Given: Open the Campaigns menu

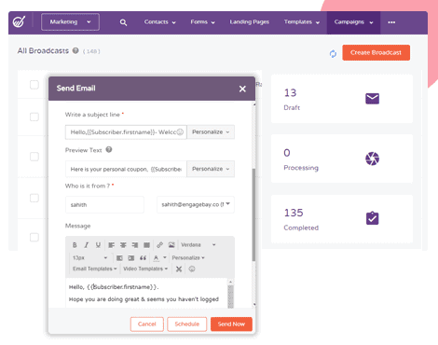Looking at the screenshot, I should (x=353, y=22).
